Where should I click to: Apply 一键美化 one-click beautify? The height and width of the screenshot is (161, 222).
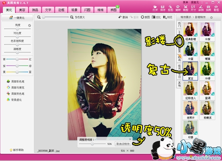click(x=17, y=18)
